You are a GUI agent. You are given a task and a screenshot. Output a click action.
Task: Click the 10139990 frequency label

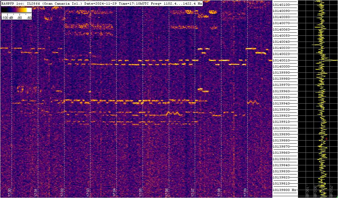coord(281,73)
